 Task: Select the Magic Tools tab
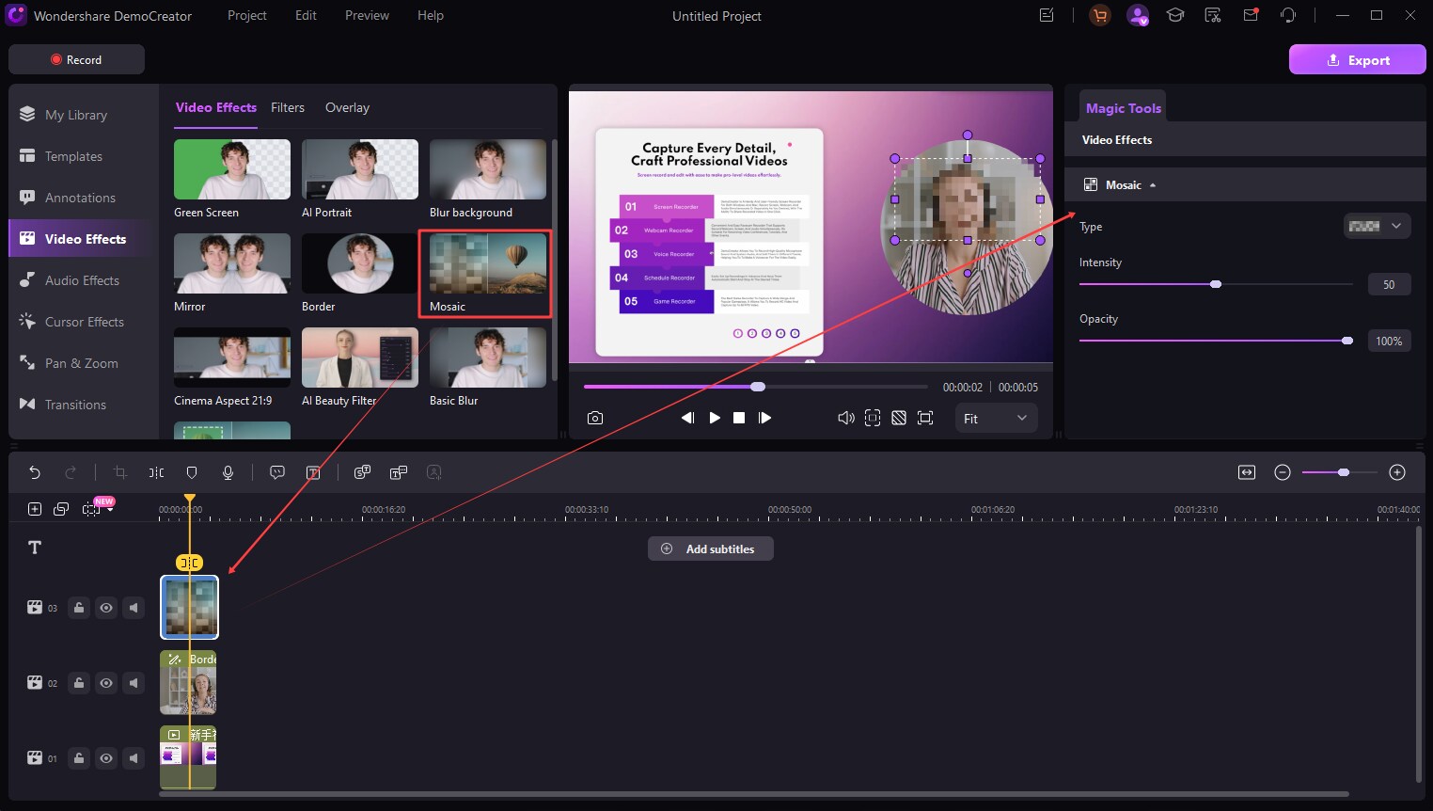[x=1123, y=108]
